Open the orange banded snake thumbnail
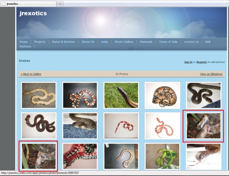 tap(80, 95)
